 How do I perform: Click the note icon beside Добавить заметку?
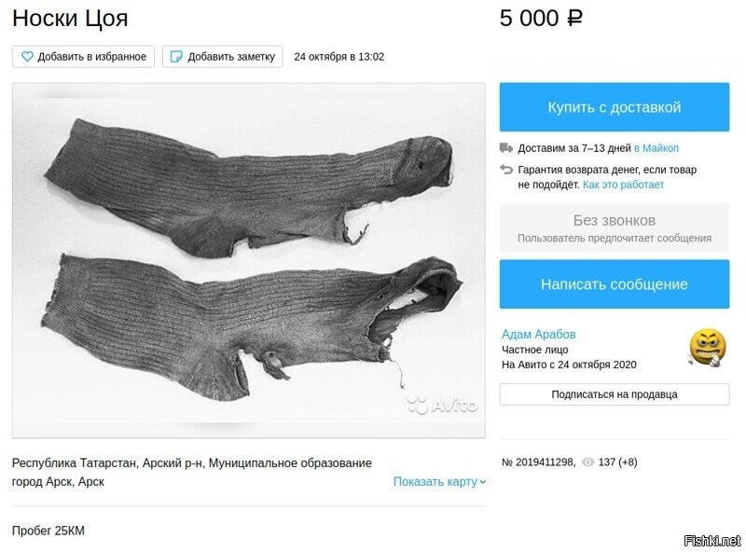tap(176, 57)
